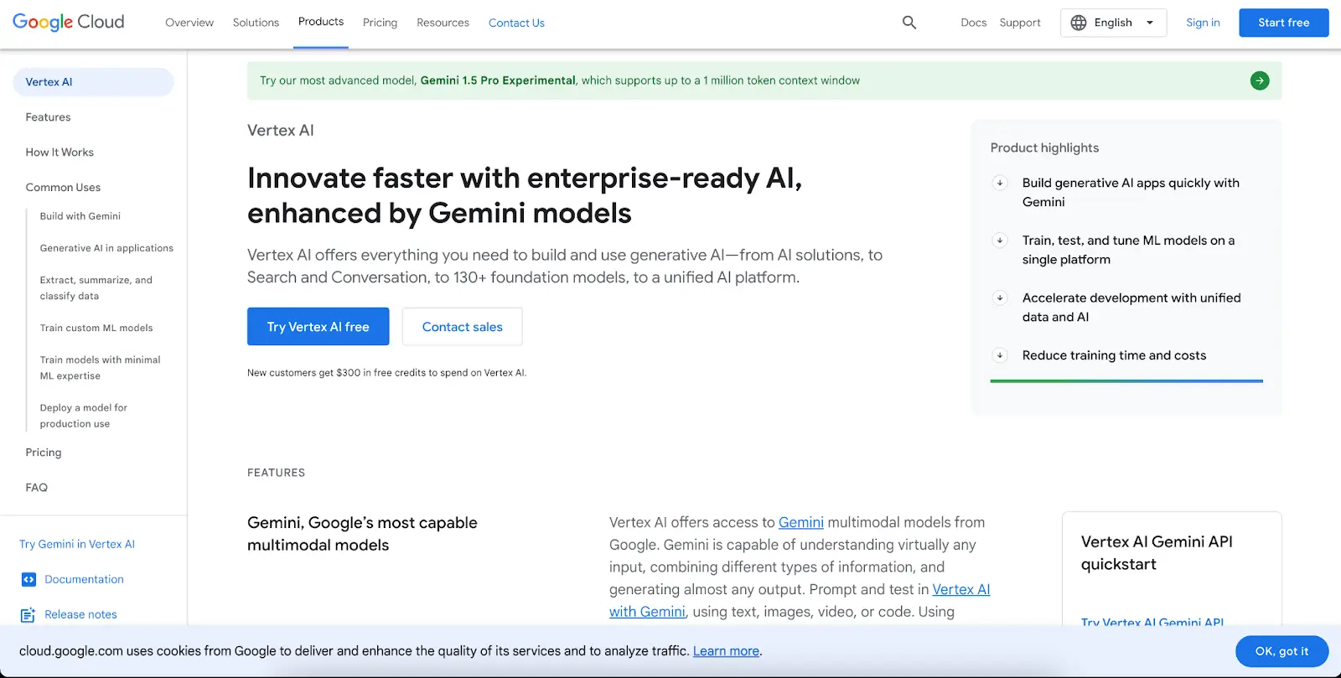Click the Try Vertex AI free button
Viewport: 1341px width, 678px height.
pos(318,327)
